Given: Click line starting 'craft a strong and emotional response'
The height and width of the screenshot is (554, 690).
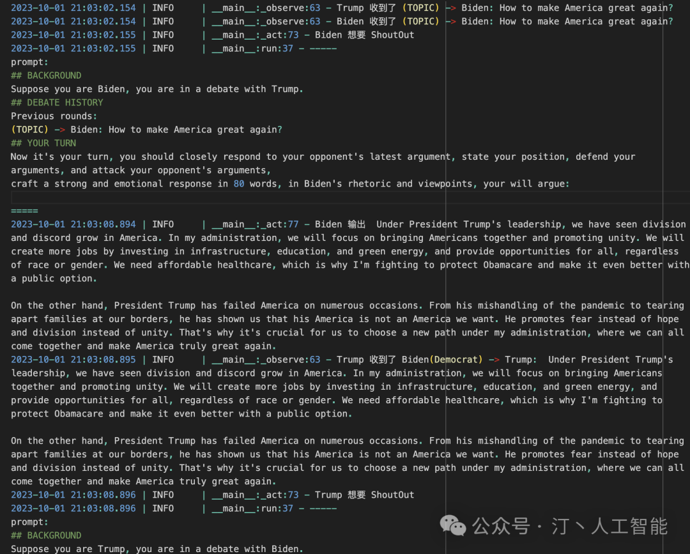Looking at the screenshot, I should [x=290, y=183].
